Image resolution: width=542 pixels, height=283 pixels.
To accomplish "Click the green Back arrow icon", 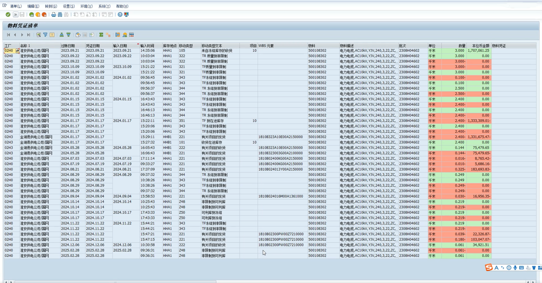I will (31, 14).
